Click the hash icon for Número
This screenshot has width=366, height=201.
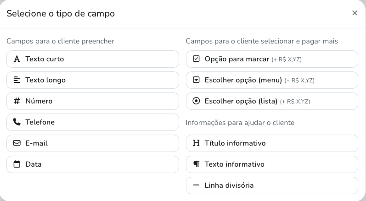pyautogui.click(x=17, y=101)
